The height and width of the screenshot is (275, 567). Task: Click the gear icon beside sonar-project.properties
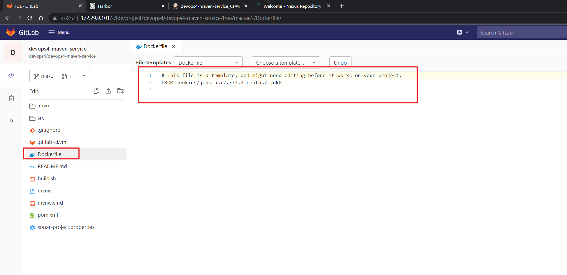coord(32,228)
